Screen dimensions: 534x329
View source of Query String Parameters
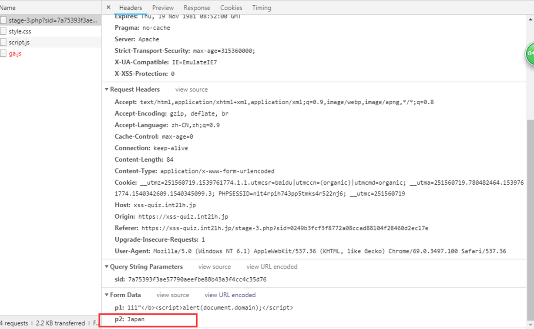(215, 267)
